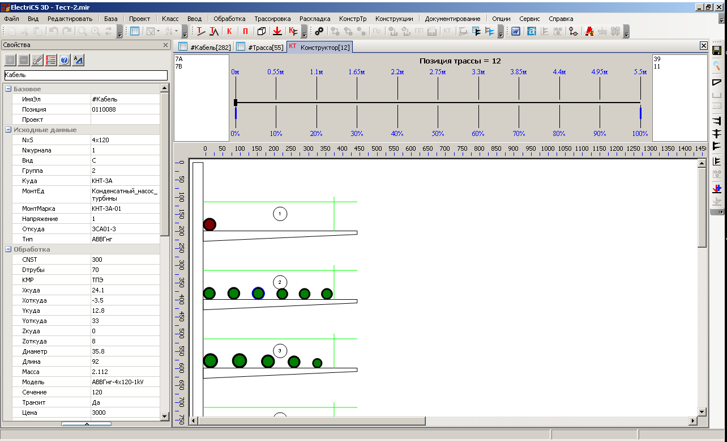The image size is (727, 442).
Task: Click the 3D box toolbar icon
Action: pyautogui.click(x=261, y=32)
